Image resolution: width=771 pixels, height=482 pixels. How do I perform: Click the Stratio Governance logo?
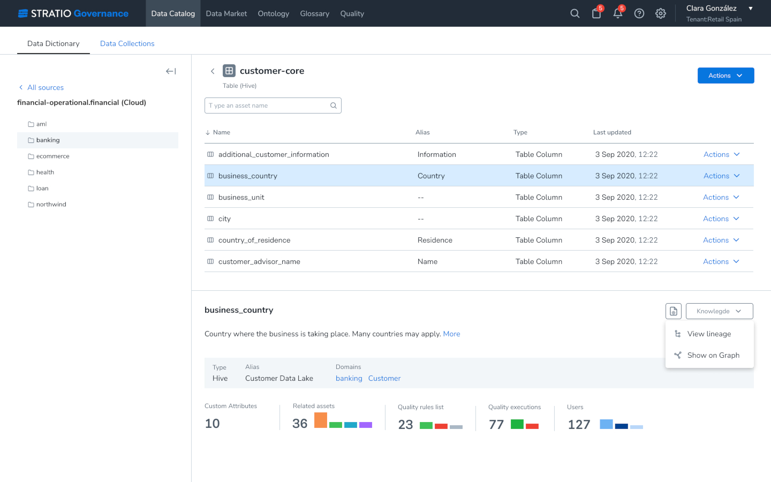pos(73,13)
